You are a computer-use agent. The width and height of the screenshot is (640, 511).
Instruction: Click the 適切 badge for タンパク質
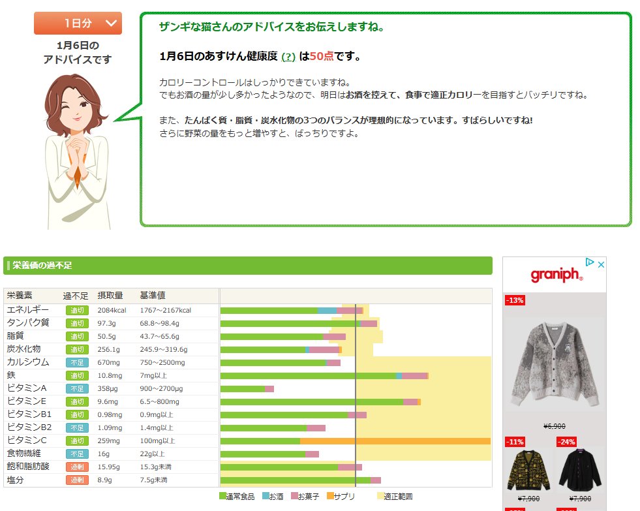click(77, 323)
